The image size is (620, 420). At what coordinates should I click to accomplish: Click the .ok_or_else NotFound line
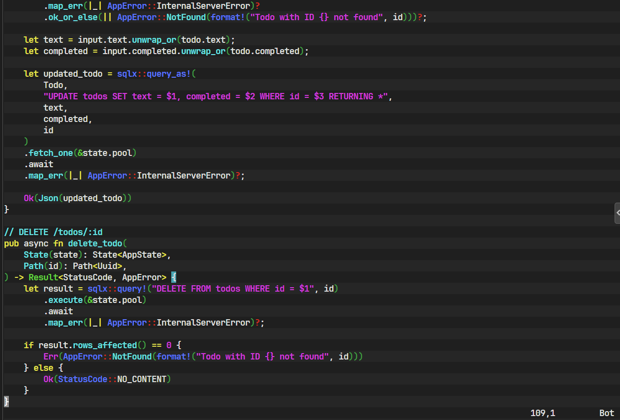[x=235, y=17]
